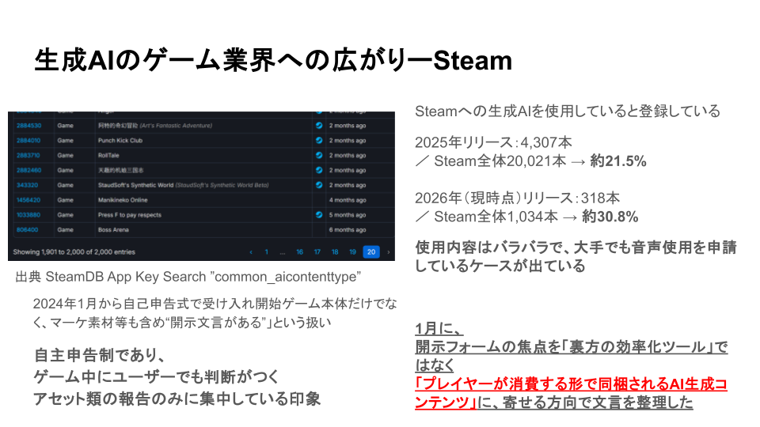Viewport: 760px width, 427px height.
Task: Click StaudSoft's Synthetic World game name
Action: click(135, 185)
